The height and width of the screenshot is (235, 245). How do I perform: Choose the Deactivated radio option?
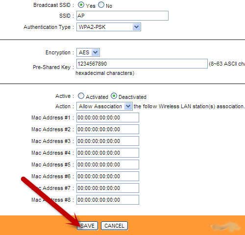[x=114, y=96]
